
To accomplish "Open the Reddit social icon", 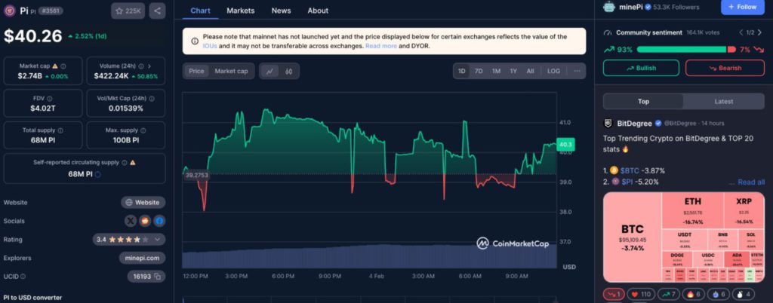I will pyautogui.click(x=145, y=221).
